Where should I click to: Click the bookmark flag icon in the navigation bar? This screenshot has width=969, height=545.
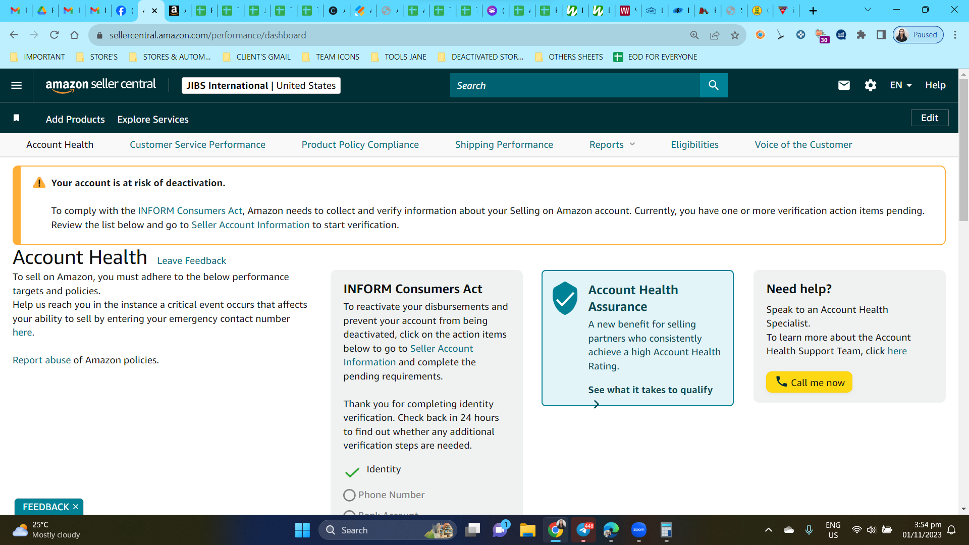(x=17, y=118)
